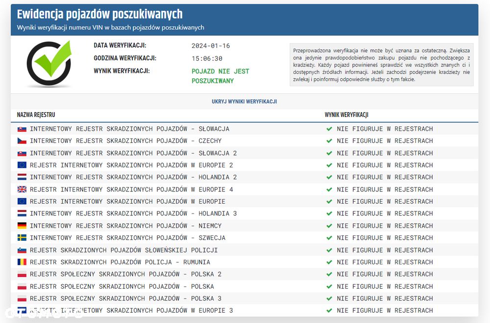This screenshot has width=490, height=323.
Task: Click the Ewidencja pojazdów poszukiwanych header title
Action: (99, 14)
